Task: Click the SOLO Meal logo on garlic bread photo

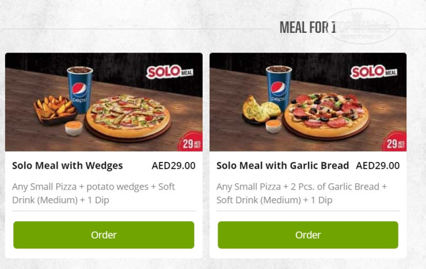Action: tap(374, 72)
